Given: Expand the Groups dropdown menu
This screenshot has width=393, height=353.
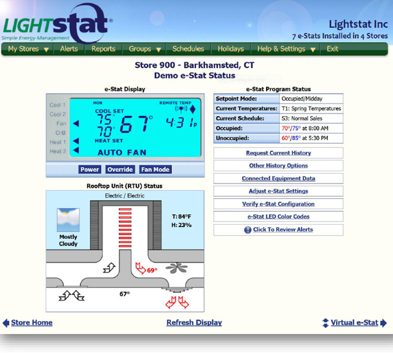Looking at the screenshot, I should 145,49.
